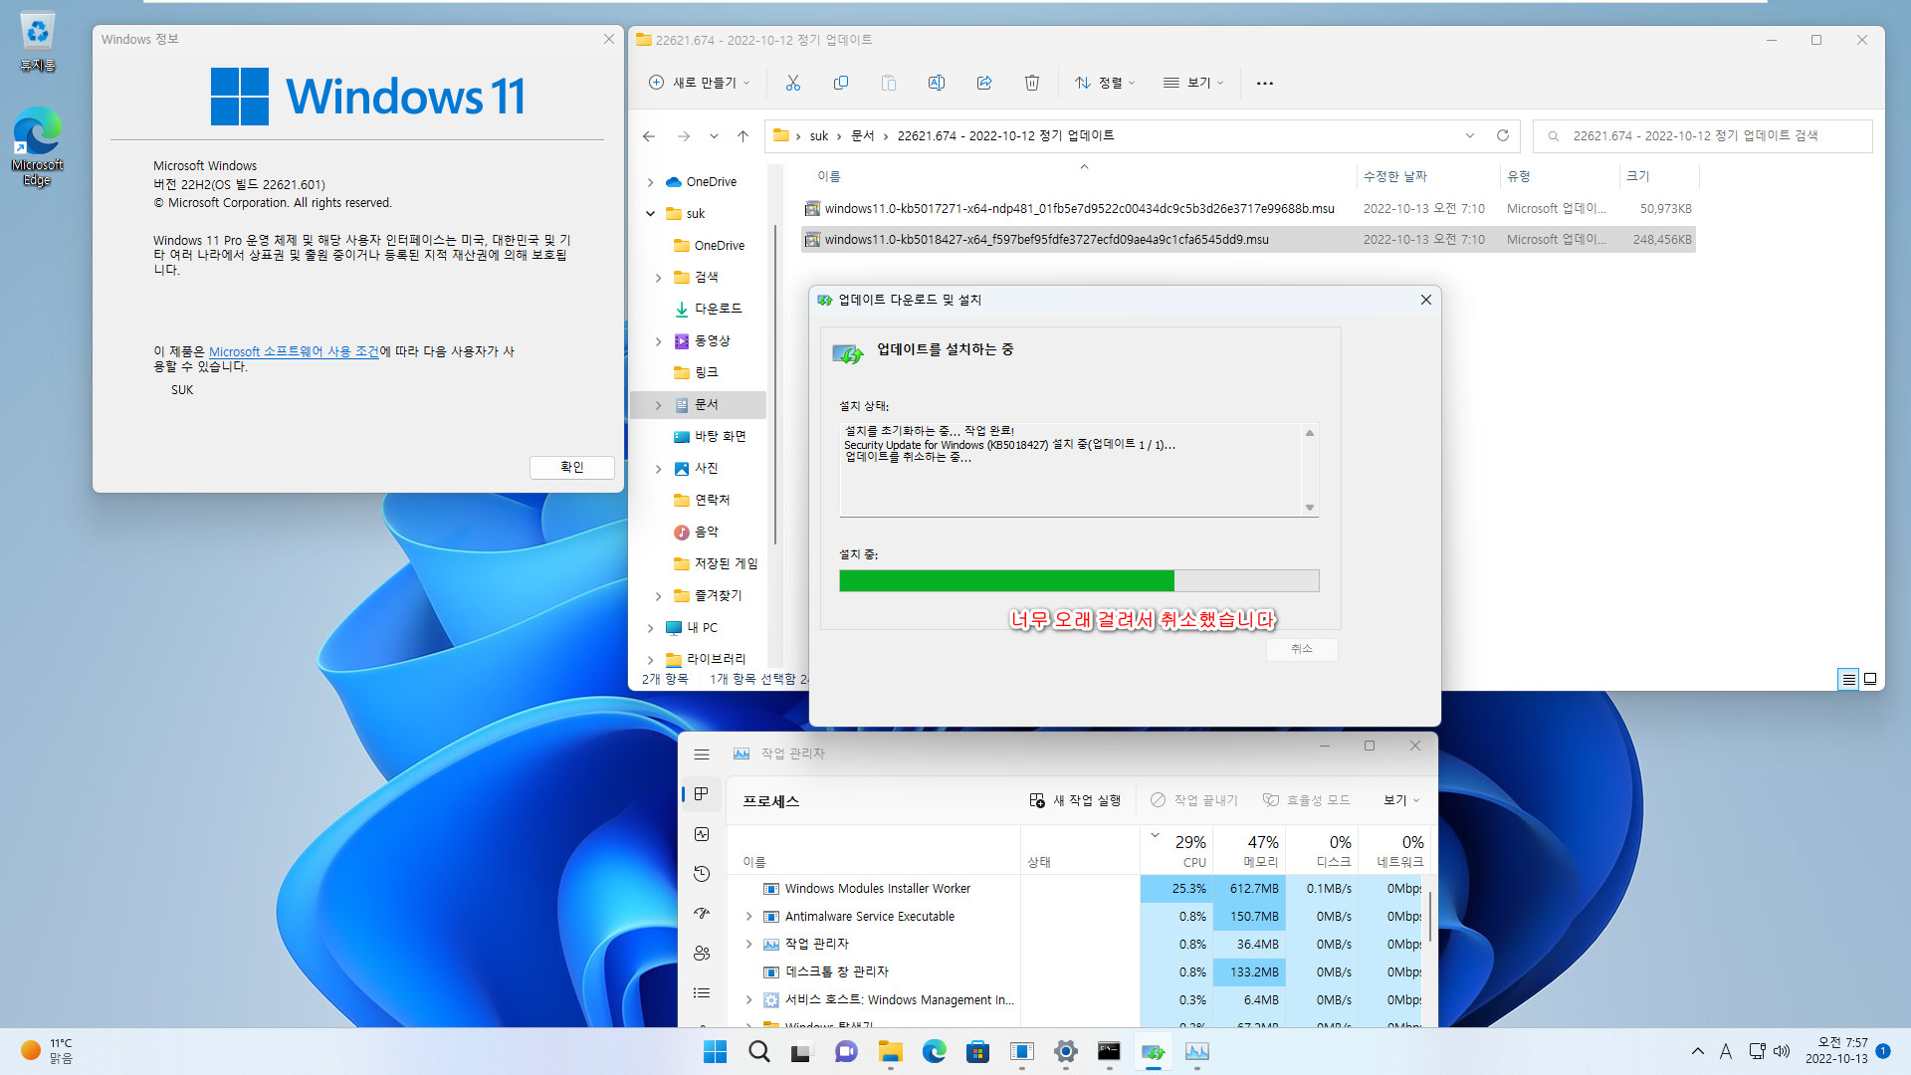Sort processes by 디스크 column
The image size is (1911, 1075).
click(1321, 851)
